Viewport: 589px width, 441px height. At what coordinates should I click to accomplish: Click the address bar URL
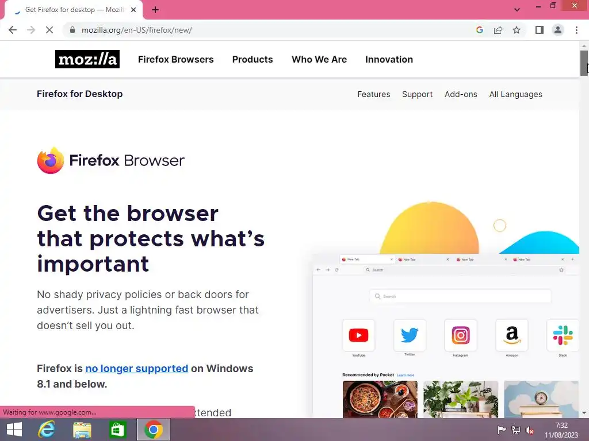point(137,30)
